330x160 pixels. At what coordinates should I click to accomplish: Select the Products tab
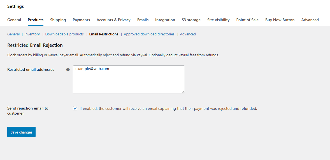pos(36,20)
